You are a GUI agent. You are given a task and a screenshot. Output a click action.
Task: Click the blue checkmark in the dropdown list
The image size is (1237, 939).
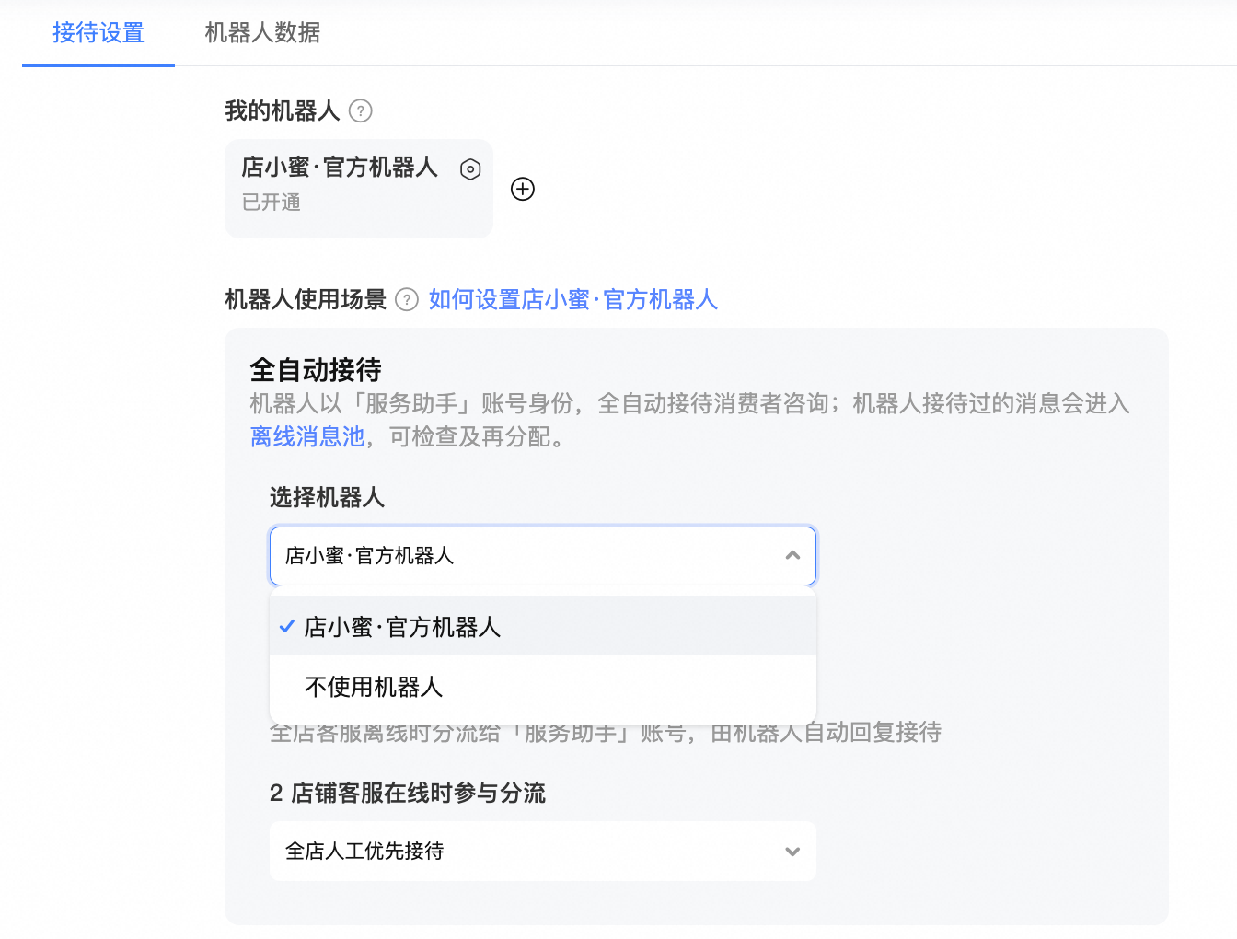coord(287,627)
